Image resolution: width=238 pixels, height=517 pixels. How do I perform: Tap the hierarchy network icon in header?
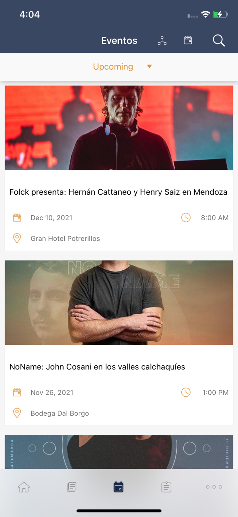[162, 41]
